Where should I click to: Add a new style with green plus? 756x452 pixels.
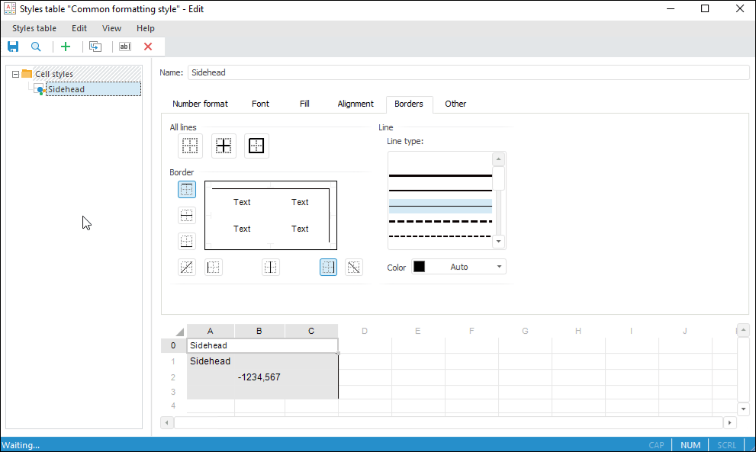(x=66, y=46)
